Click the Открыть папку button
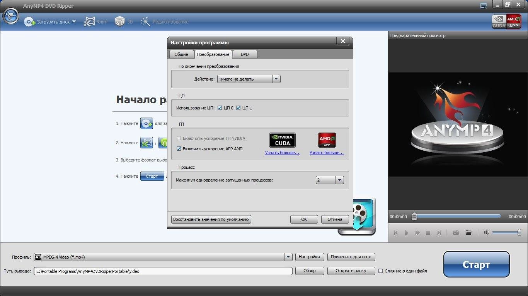This screenshot has height=296, width=528. pyautogui.click(x=351, y=271)
